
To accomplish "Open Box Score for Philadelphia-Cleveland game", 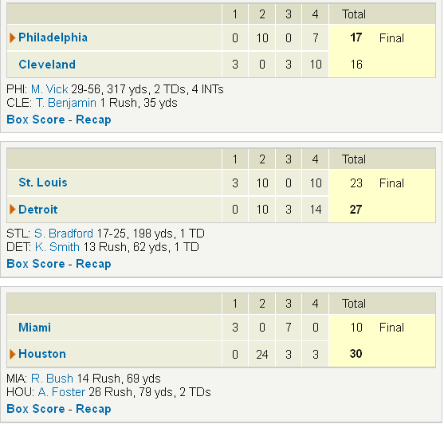I will (x=36, y=120).
